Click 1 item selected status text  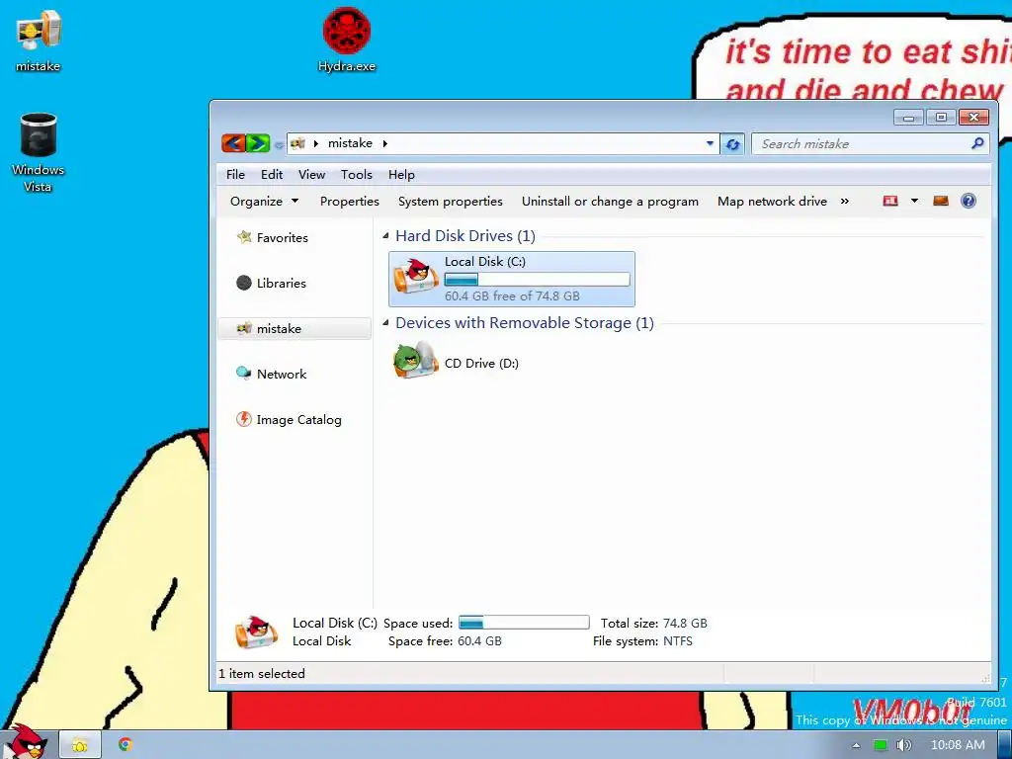tap(261, 673)
